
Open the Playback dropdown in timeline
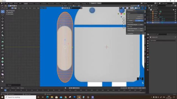[x=7, y=88]
